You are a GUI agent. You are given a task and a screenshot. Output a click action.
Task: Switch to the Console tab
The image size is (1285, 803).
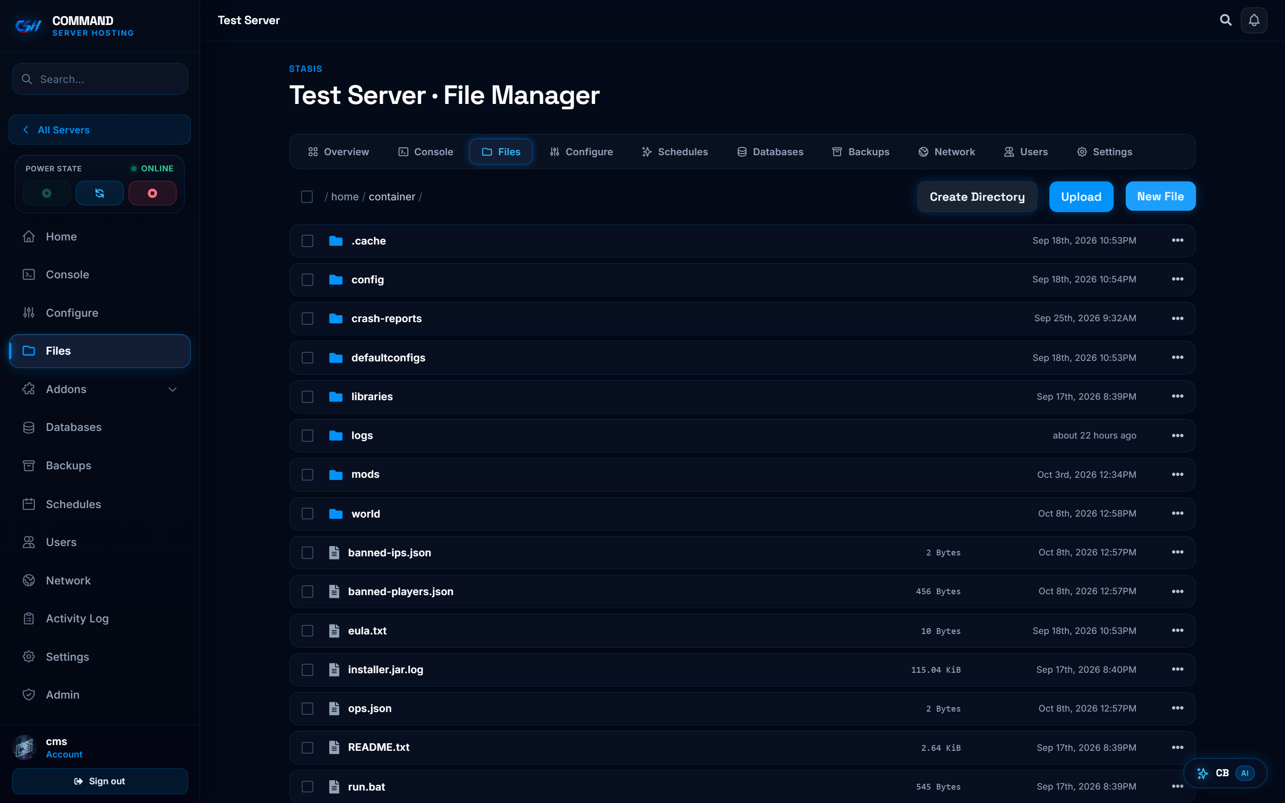pyautogui.click(x=425, y=152)
